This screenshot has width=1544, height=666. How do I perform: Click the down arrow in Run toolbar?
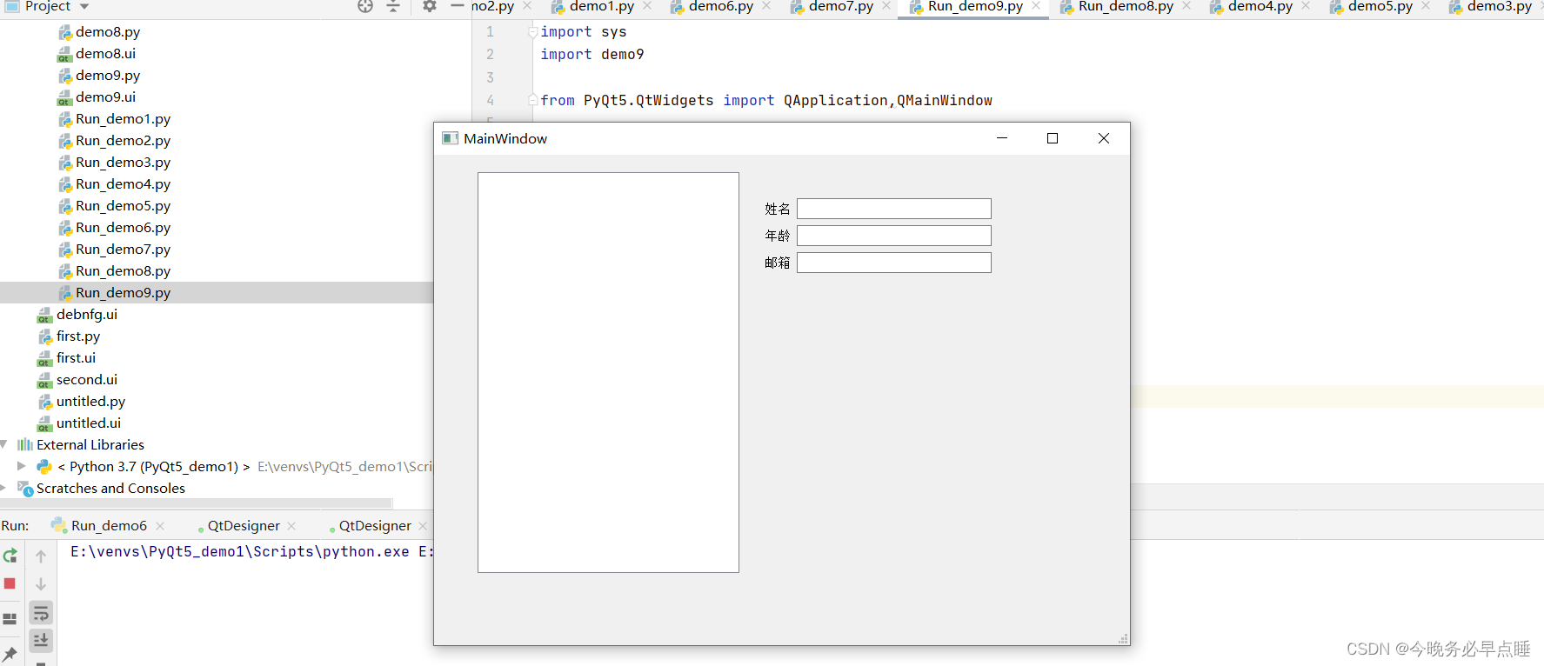pos(41,583)
